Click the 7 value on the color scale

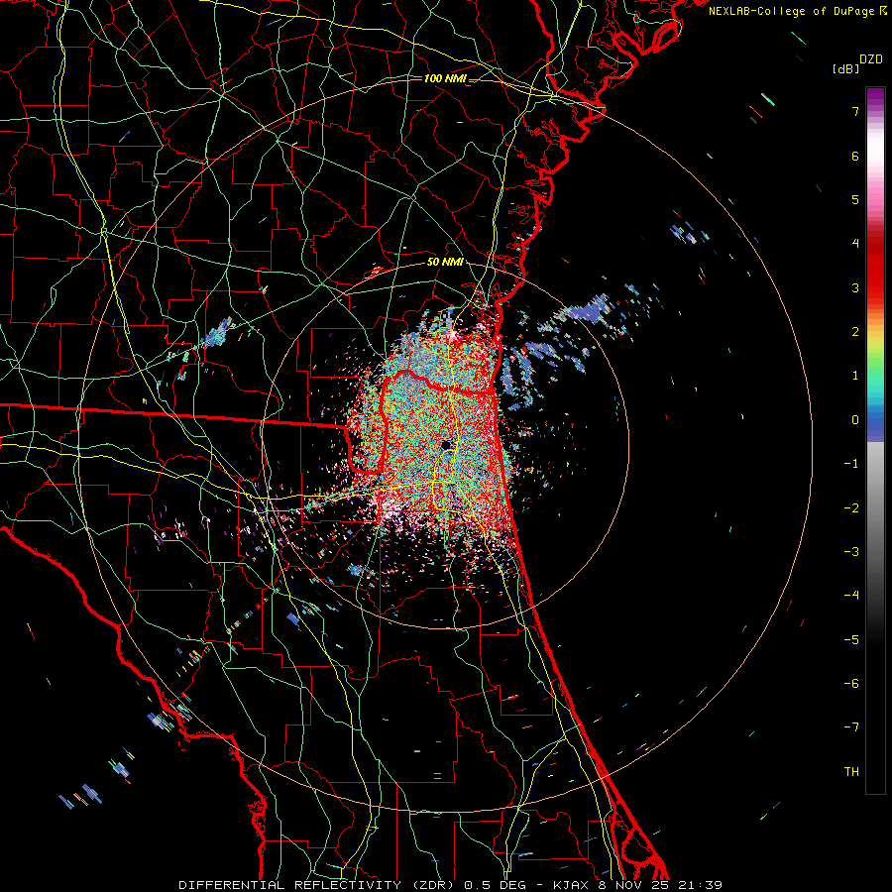tap(855, 111)
